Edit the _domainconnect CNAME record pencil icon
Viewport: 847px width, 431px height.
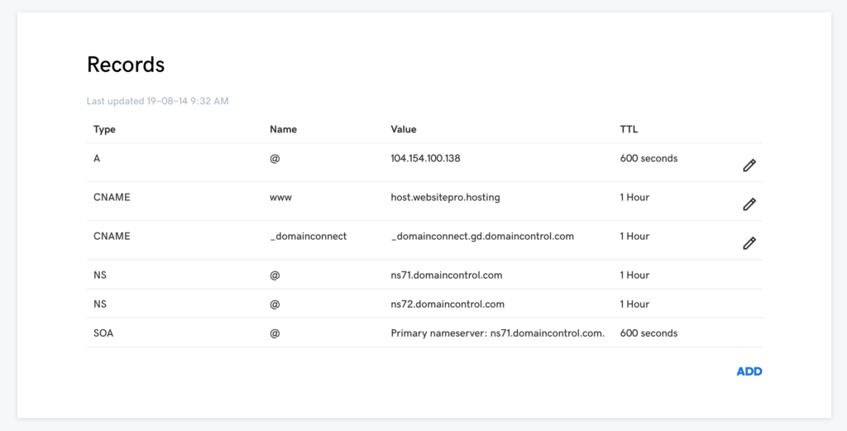pyautogui.click(x=749, y=243)
